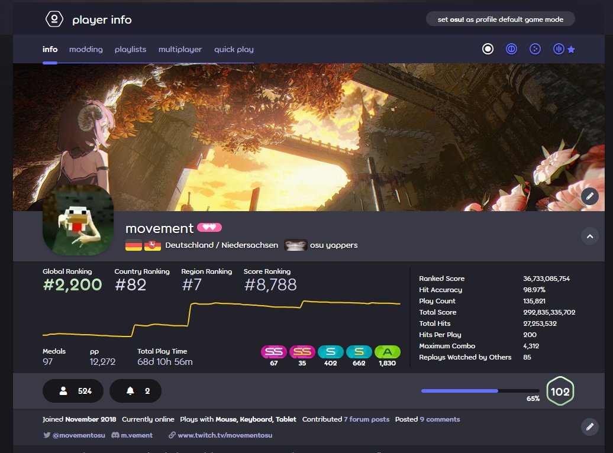This screenshot has height=453, width=613.
Task: Select the osu!catch game mode icon
Action: [x=535, y=49]
